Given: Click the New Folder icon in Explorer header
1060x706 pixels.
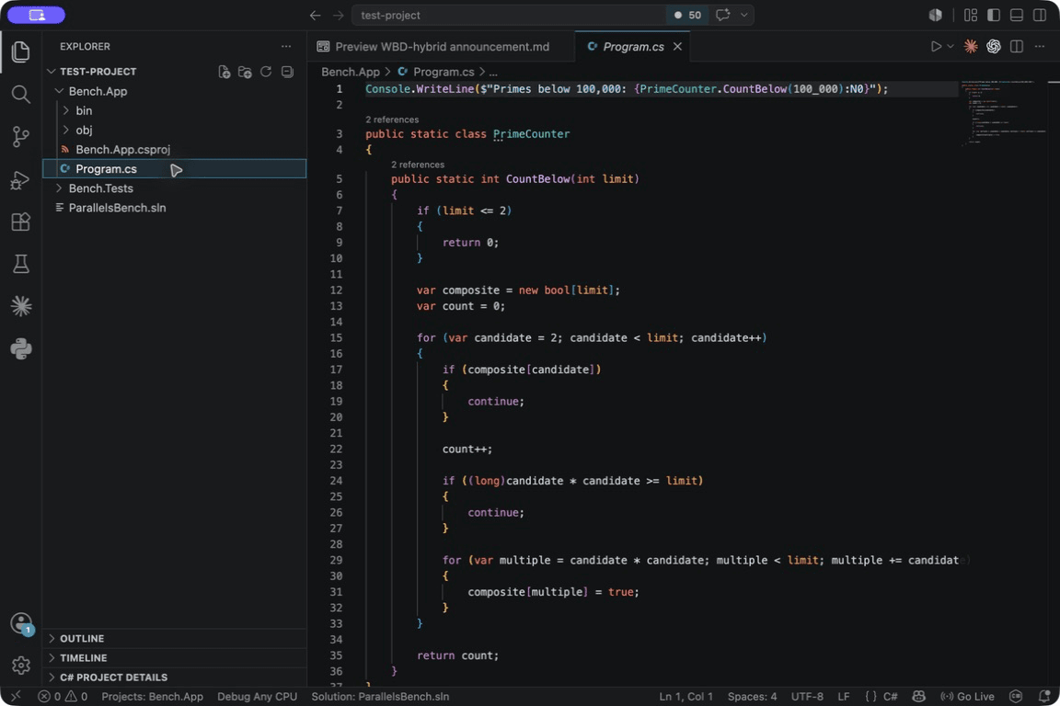Looking at the screenshot, I should pyautogui.click(x=245, y=72).
